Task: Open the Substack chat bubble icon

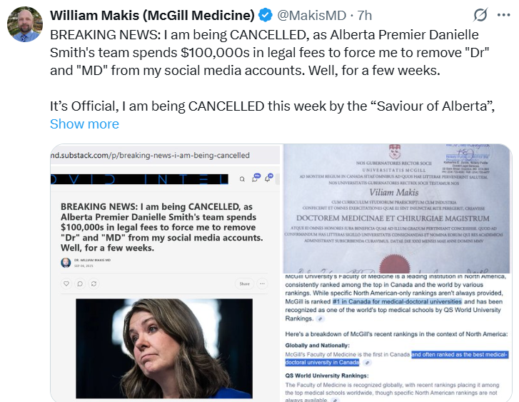Action: coord(256,179)
